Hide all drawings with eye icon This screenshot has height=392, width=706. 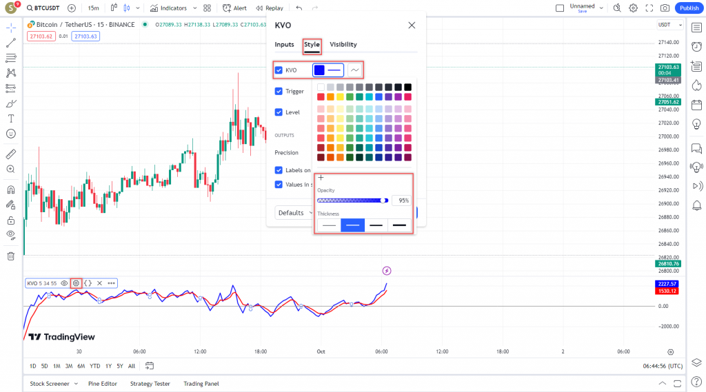coord(11,235)
